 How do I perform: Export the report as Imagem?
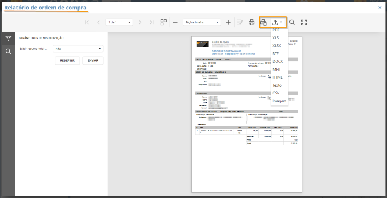pos(279,101)
